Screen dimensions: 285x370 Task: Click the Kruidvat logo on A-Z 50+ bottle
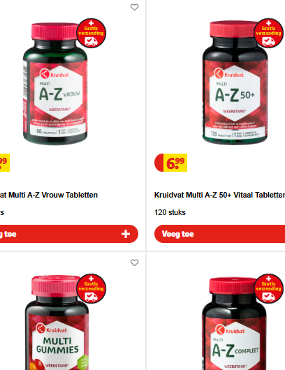pos(229,73)
